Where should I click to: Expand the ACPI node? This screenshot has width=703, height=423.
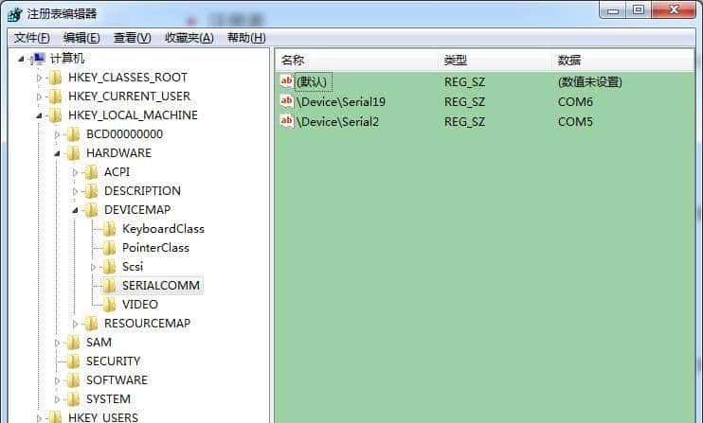(x=75, y=172)
